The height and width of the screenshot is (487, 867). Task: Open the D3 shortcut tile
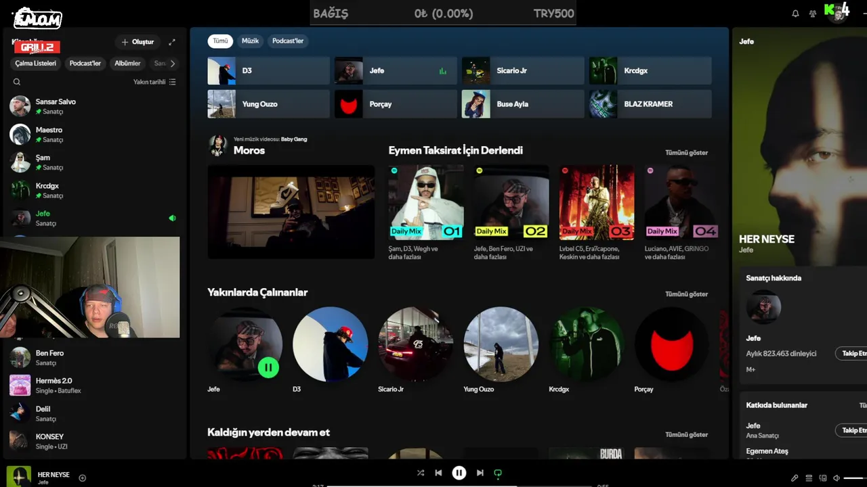268,71
